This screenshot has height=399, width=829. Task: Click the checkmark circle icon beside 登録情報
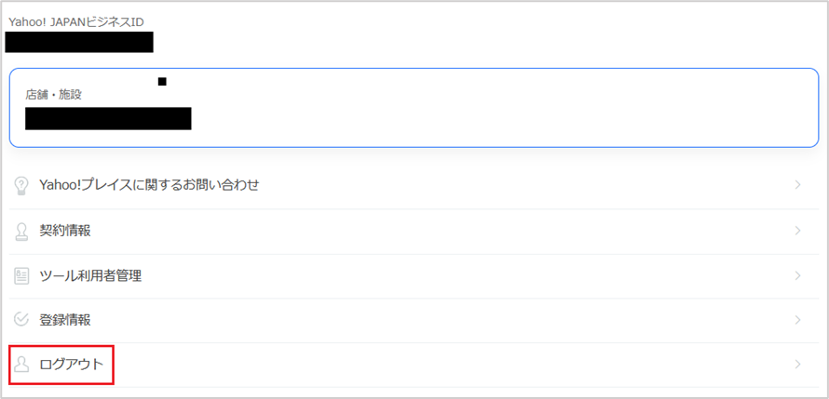tap(21, 320)
